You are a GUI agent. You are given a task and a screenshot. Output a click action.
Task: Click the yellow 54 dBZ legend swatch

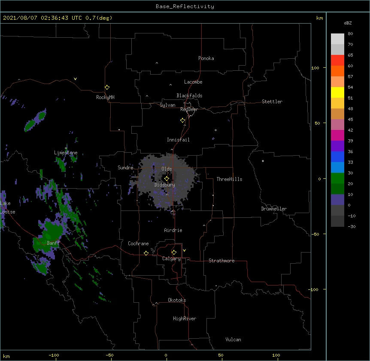[x=337, y=92]
